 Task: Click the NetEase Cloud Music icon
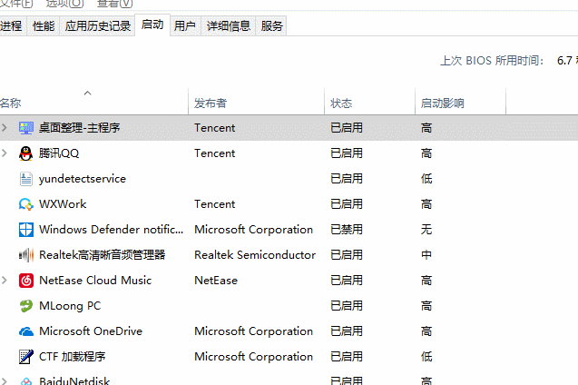pyautogui.click(x=25, y=281)
